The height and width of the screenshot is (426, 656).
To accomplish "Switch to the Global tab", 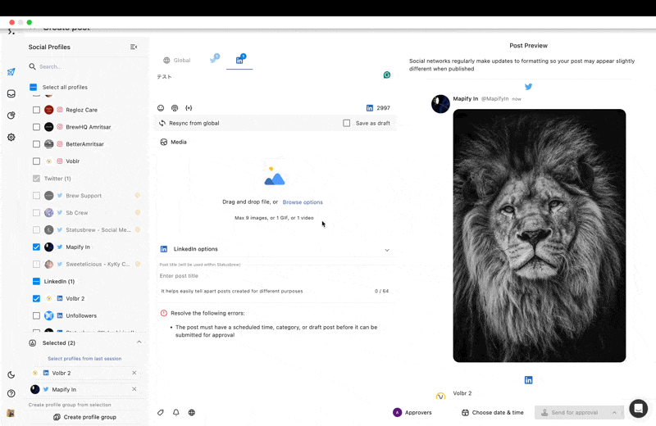I will pos(176,60).
